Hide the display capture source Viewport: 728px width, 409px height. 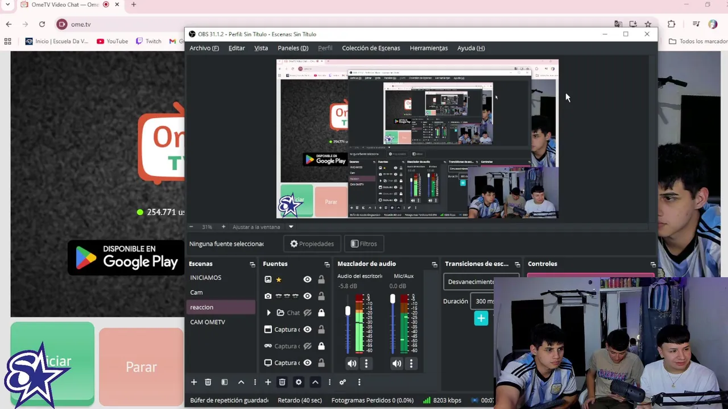307,362
